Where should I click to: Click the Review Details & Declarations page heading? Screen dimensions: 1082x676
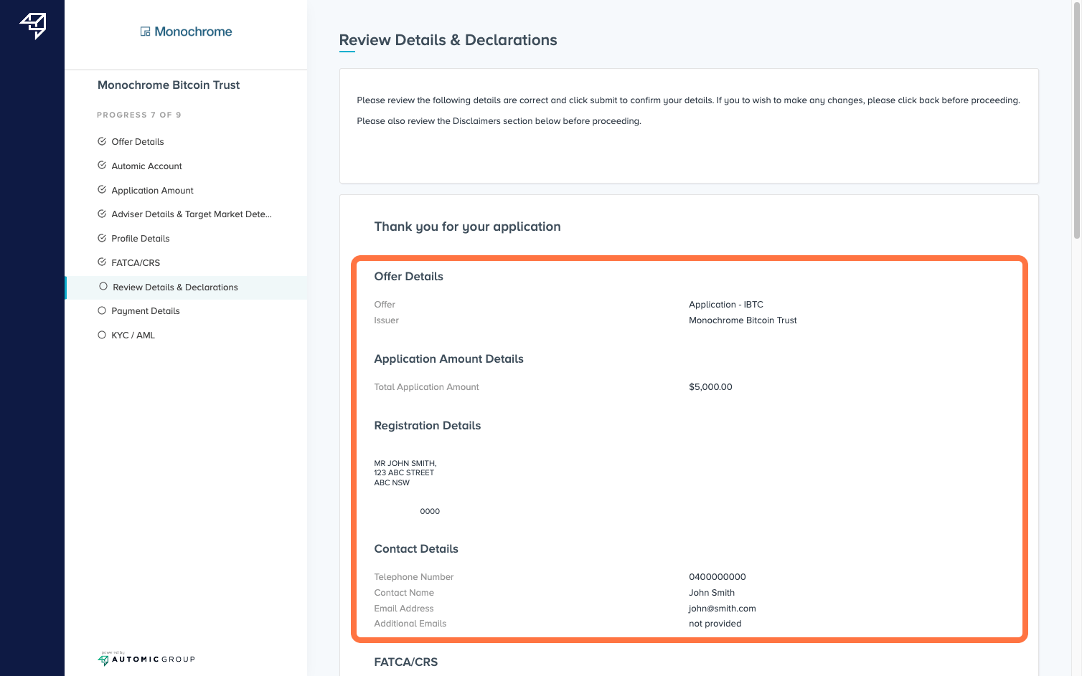(x=448, y=40)
